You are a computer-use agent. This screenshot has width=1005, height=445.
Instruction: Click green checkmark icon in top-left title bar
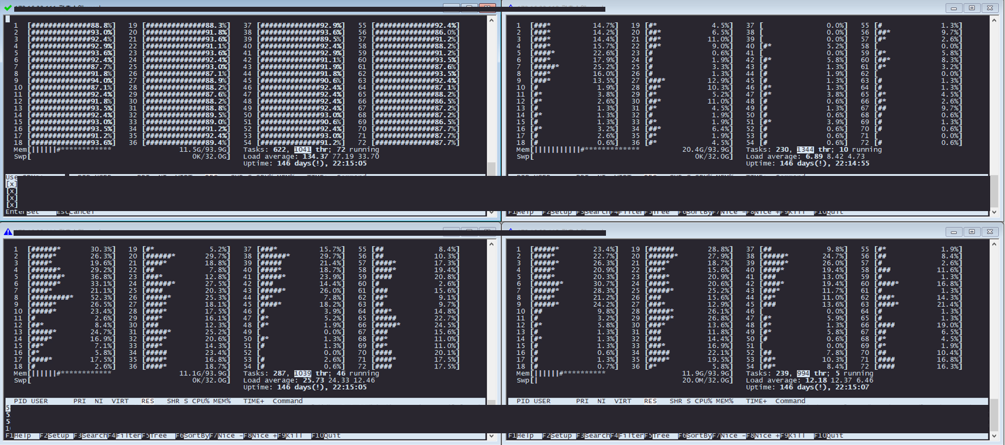(8, 8)
